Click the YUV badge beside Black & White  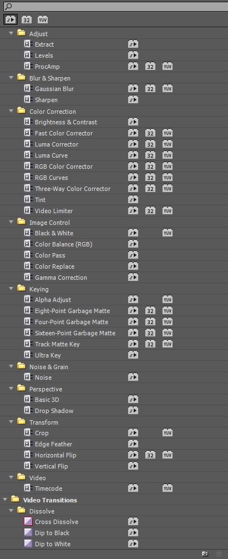[168, 233]
